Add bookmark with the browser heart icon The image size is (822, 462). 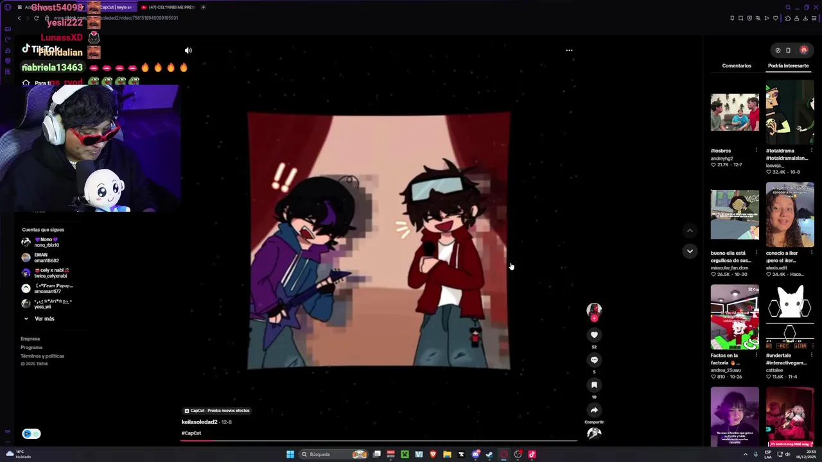pos(776,18)
